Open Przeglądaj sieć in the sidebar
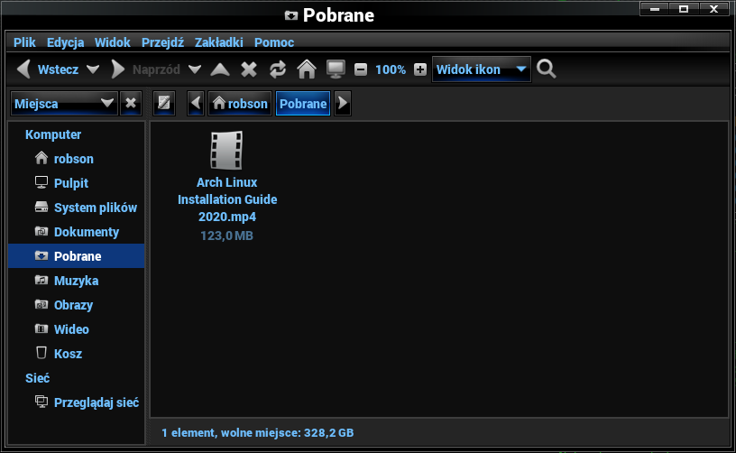This screenshot has width=736, height=453. pyautogui.click(x=76, y=402)
